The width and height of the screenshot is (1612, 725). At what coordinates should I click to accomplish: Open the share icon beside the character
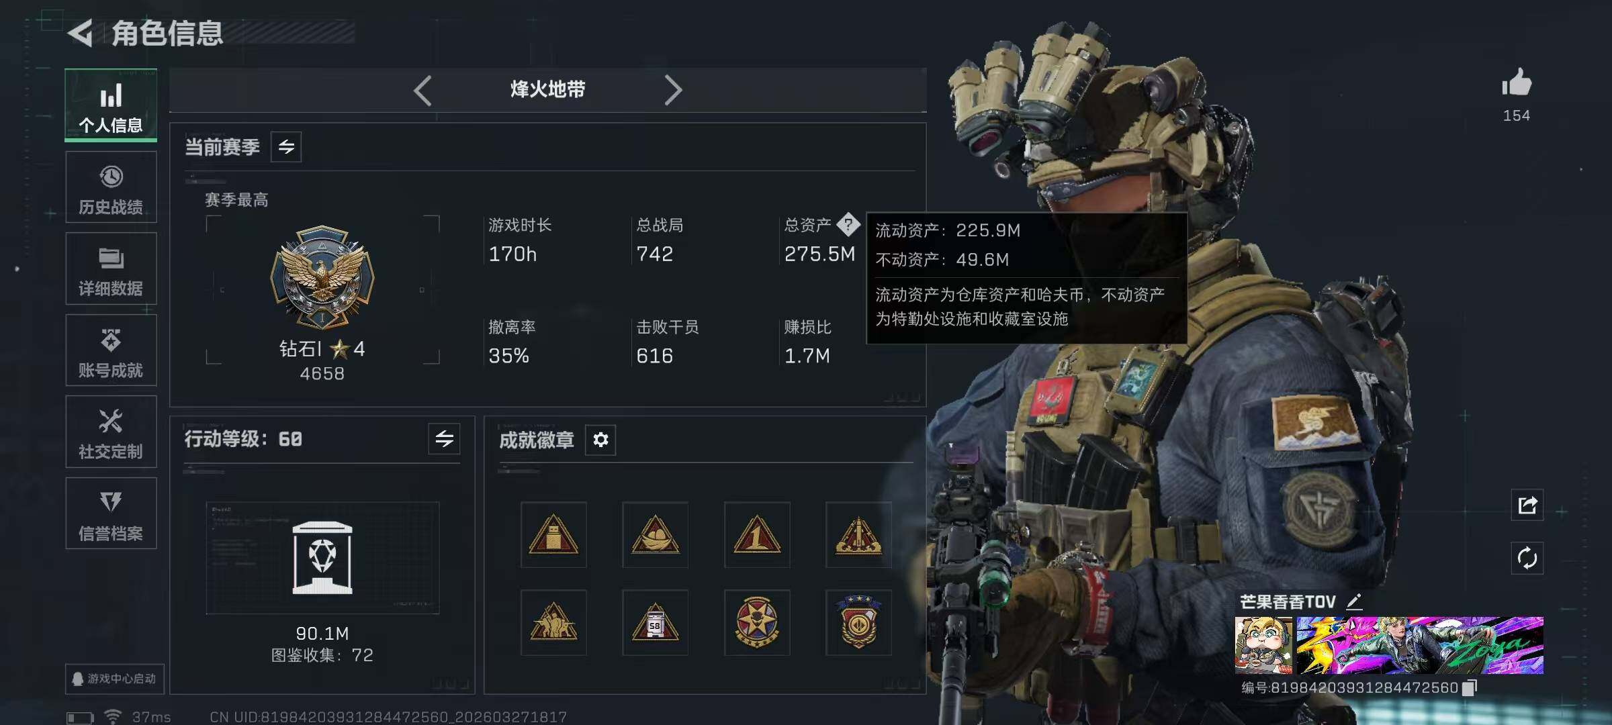[x=1527, y=505]
